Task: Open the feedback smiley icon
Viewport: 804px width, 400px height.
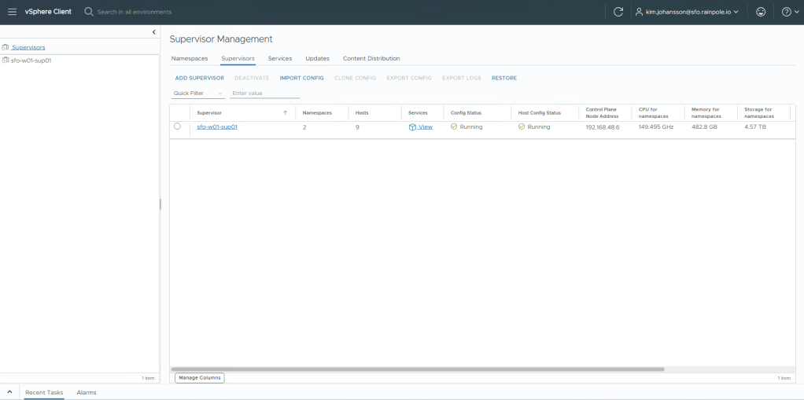Action: (760, 12)
